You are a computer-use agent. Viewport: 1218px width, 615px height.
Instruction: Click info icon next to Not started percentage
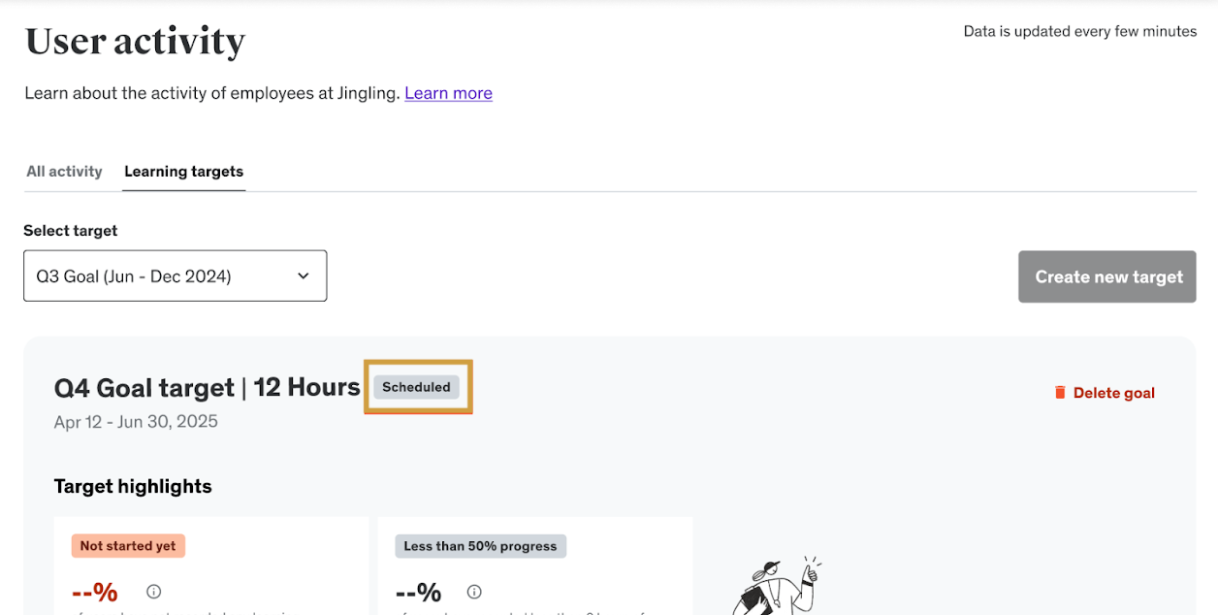click(x=153, y=592)
